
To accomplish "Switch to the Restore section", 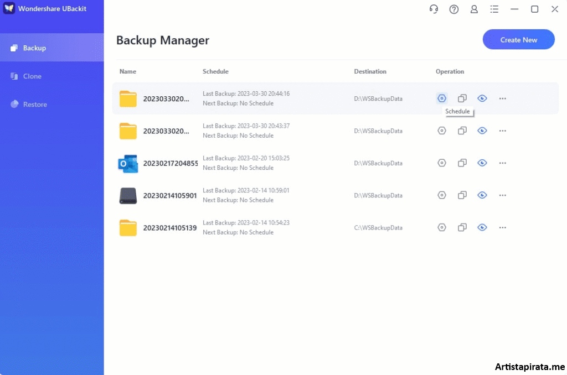I will 33,104.
